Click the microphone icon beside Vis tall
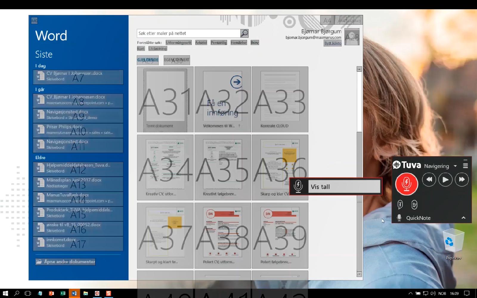 point(298,187)
